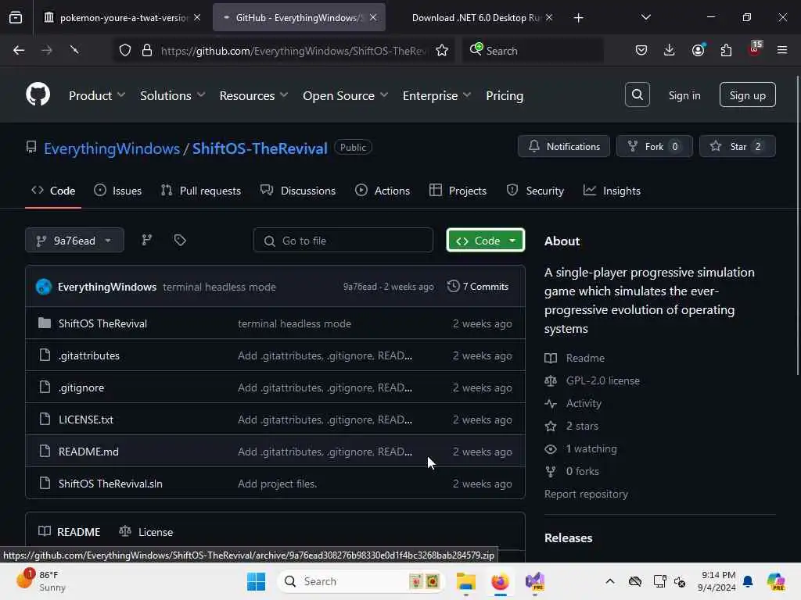Switch to the Issues tab
The width and height of the screenshot is (801, 600).
(x=118, y=191)
